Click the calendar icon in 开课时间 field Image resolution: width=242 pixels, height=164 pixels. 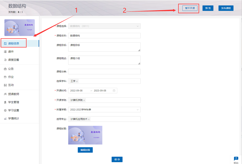click(114, 91)
